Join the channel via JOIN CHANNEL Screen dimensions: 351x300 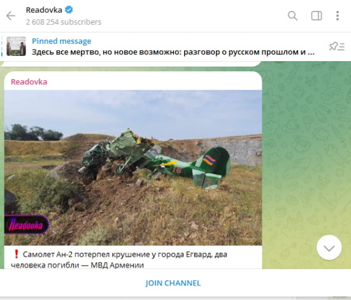173,283
